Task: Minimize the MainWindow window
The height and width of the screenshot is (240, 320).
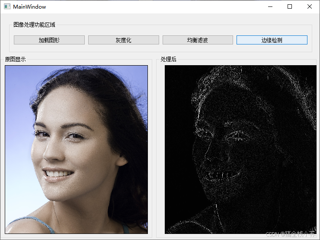Action: (x=270, y=7)
